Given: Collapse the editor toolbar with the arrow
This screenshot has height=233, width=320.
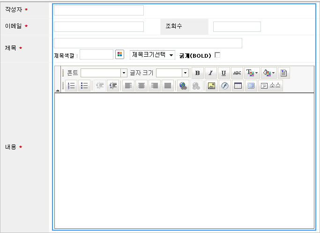Looking at the screenshot, I should click(x=58, y=90).
